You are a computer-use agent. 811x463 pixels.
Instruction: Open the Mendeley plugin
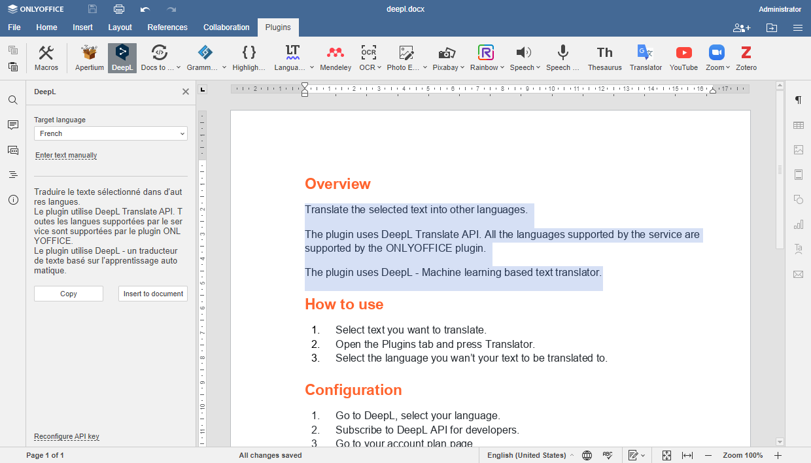coord(336,58)
